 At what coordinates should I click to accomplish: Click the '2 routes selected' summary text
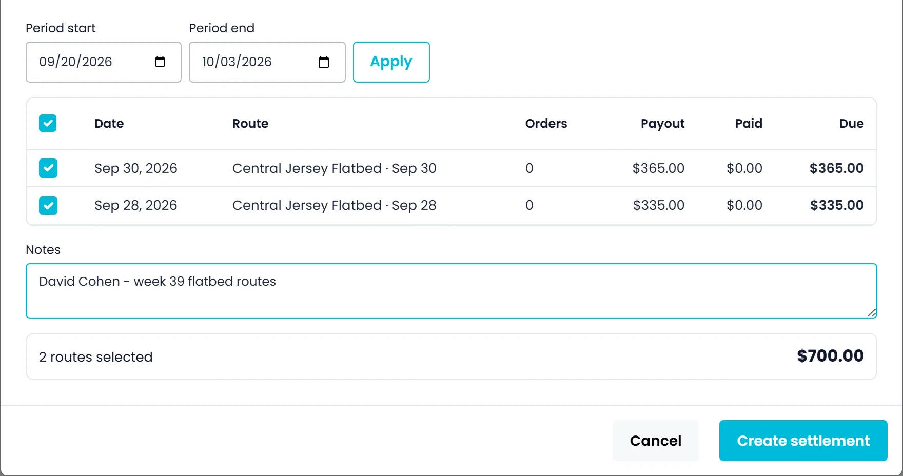tap(96, 357)
